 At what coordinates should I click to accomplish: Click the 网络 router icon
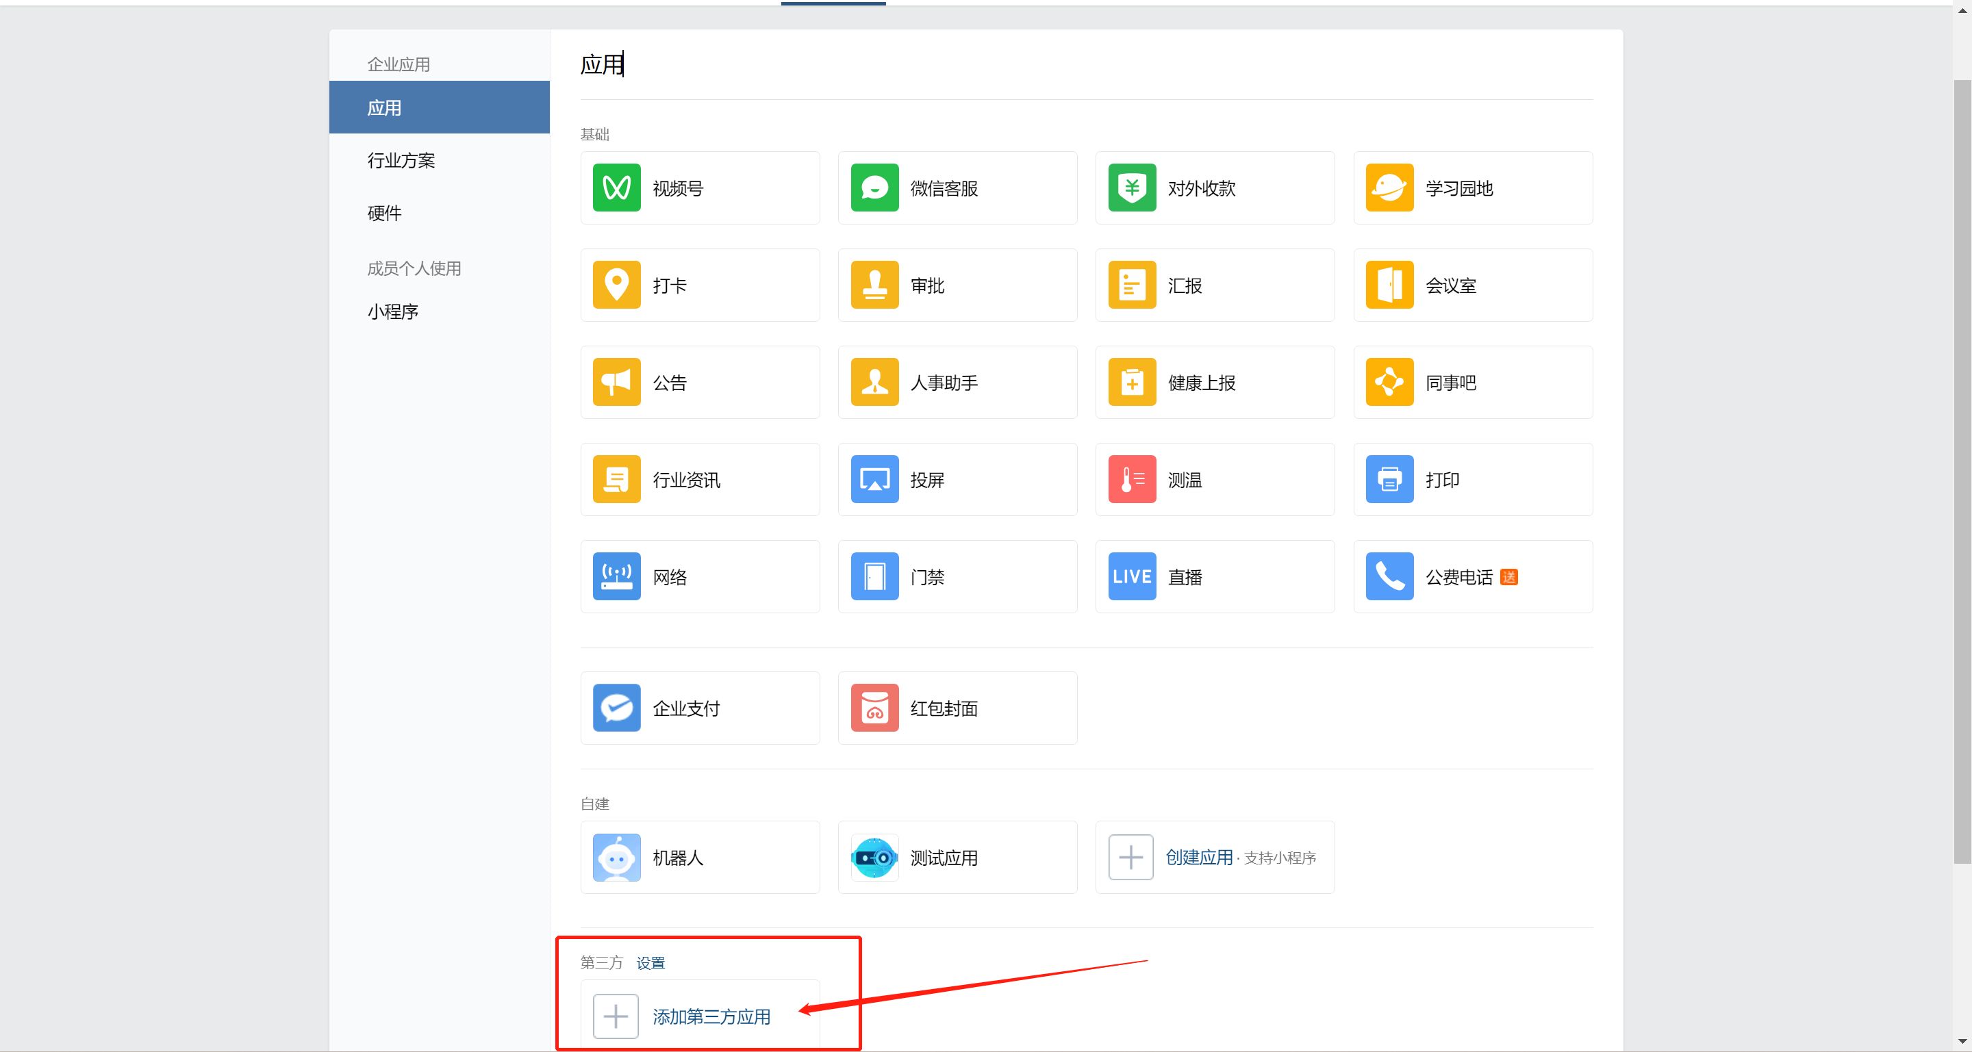click(616, 576)
